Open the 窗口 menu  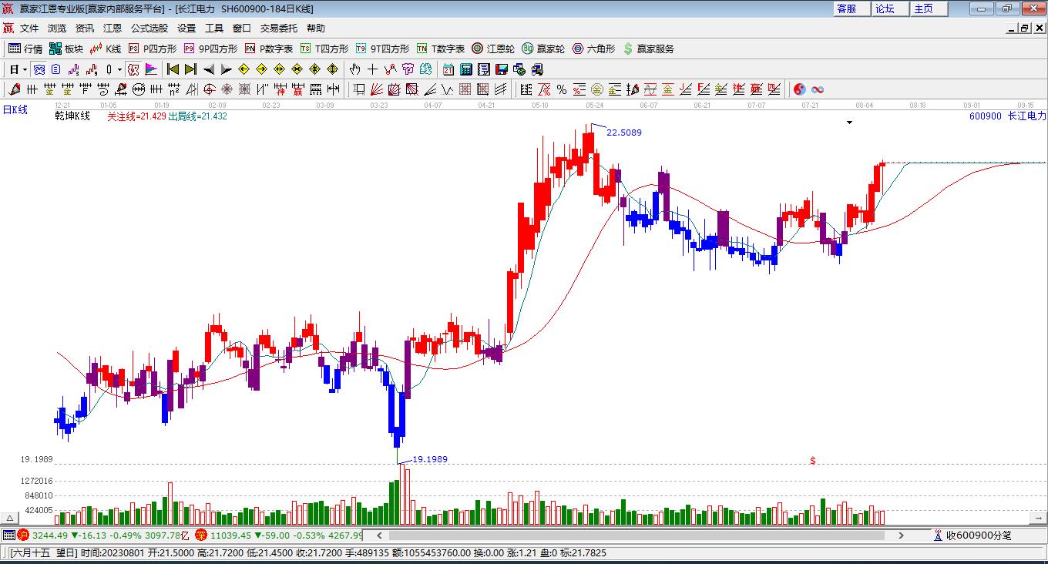(x=242, y=28)
